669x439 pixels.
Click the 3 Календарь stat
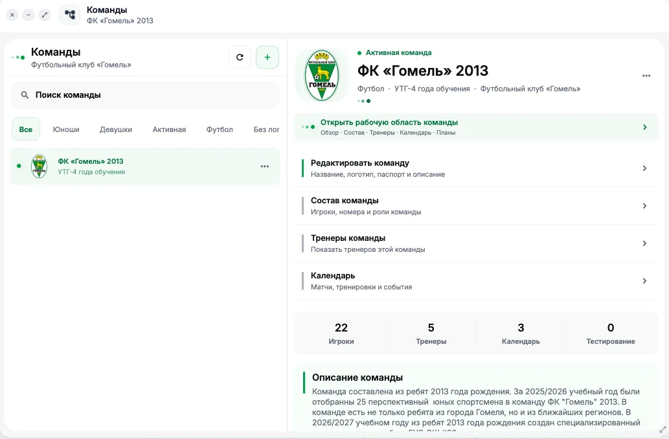521,333
